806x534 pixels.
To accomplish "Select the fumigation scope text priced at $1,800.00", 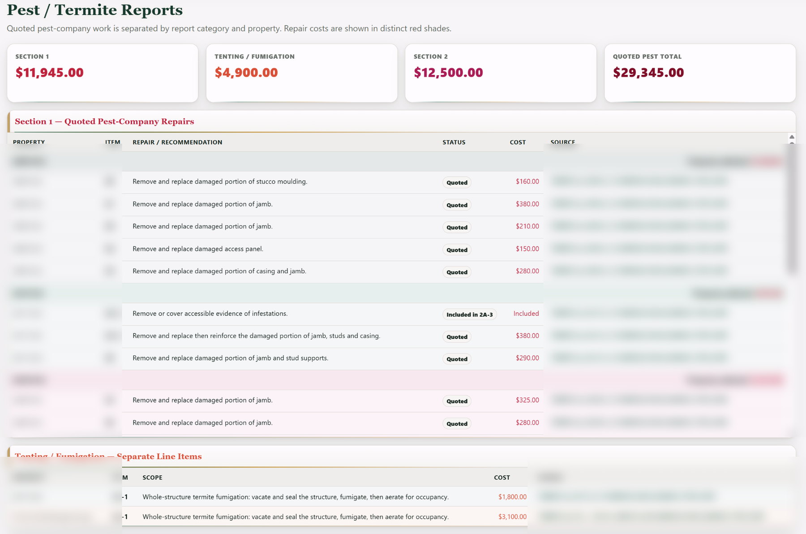I will click(x=296, y=497).
